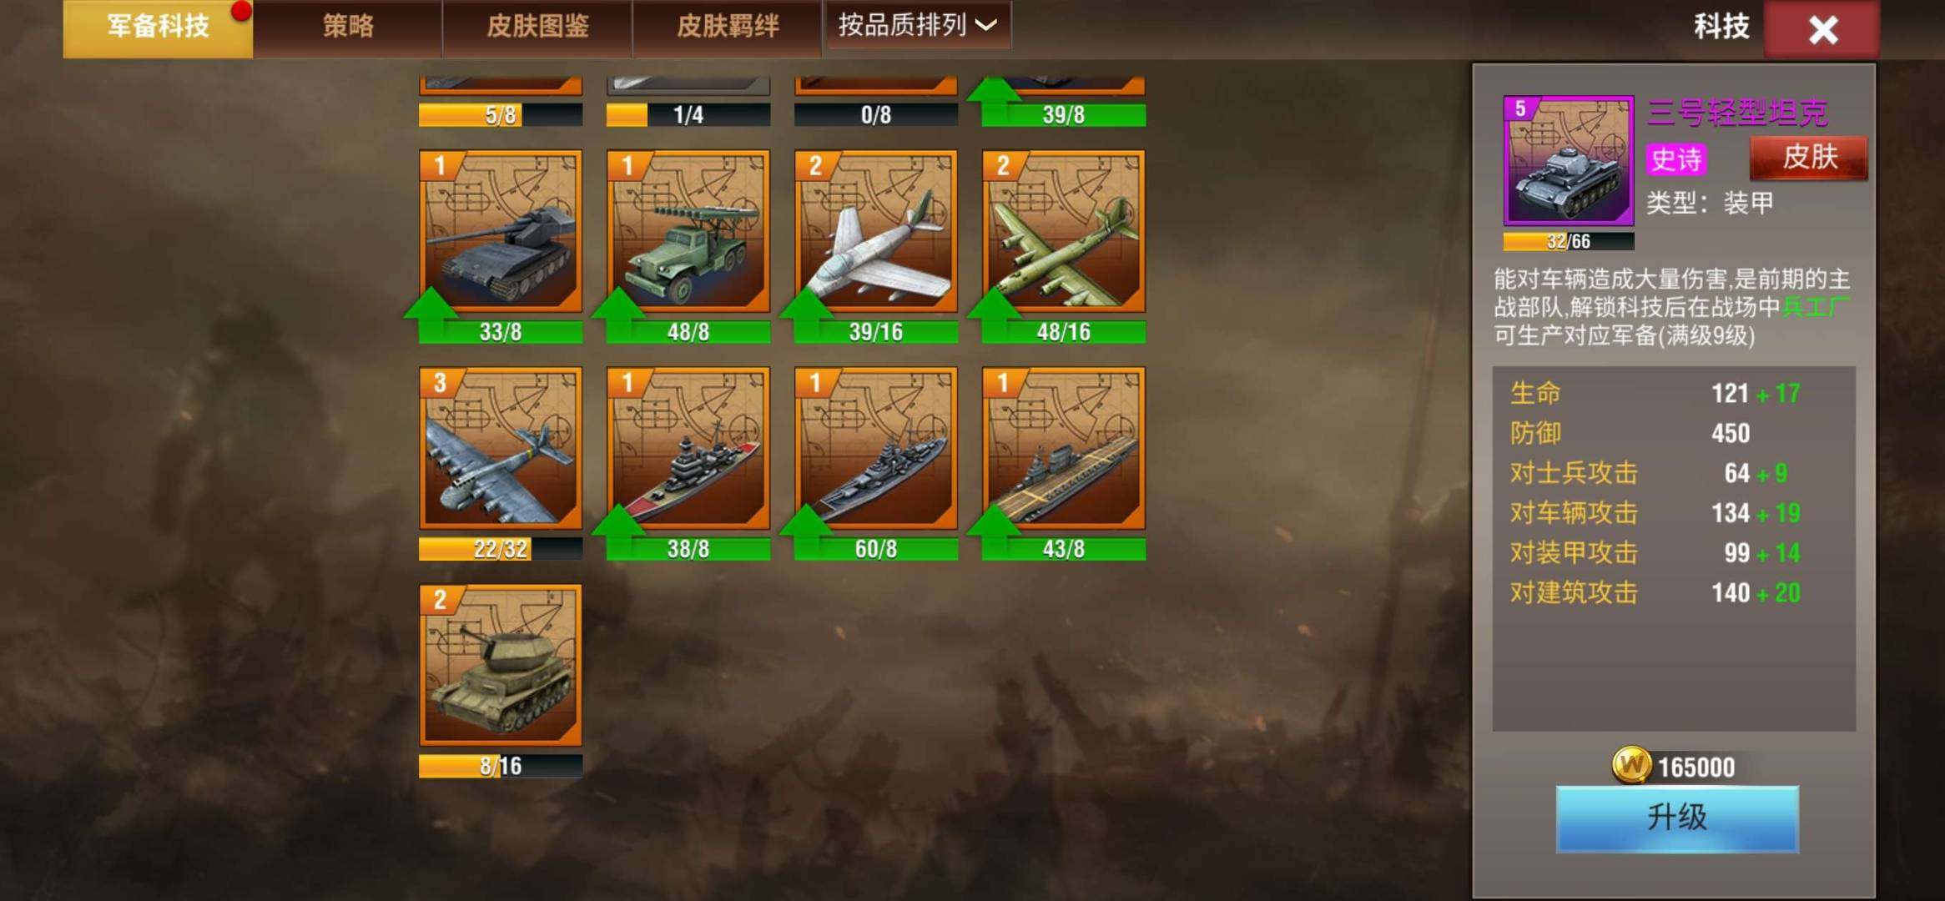
Task: Open the red 皮肤 skin button
Action: coord(1809,157)
